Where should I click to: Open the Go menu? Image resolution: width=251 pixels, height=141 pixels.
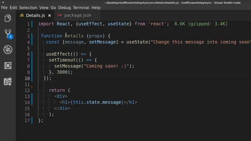(x=53, y=8)
